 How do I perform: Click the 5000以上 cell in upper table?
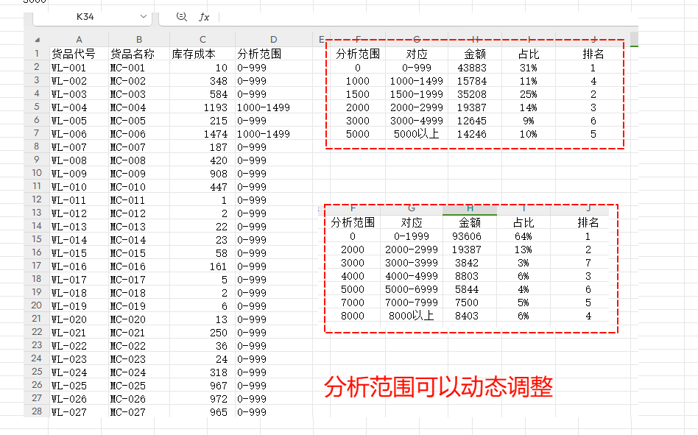pyautogui.click(x=416, y=134)
